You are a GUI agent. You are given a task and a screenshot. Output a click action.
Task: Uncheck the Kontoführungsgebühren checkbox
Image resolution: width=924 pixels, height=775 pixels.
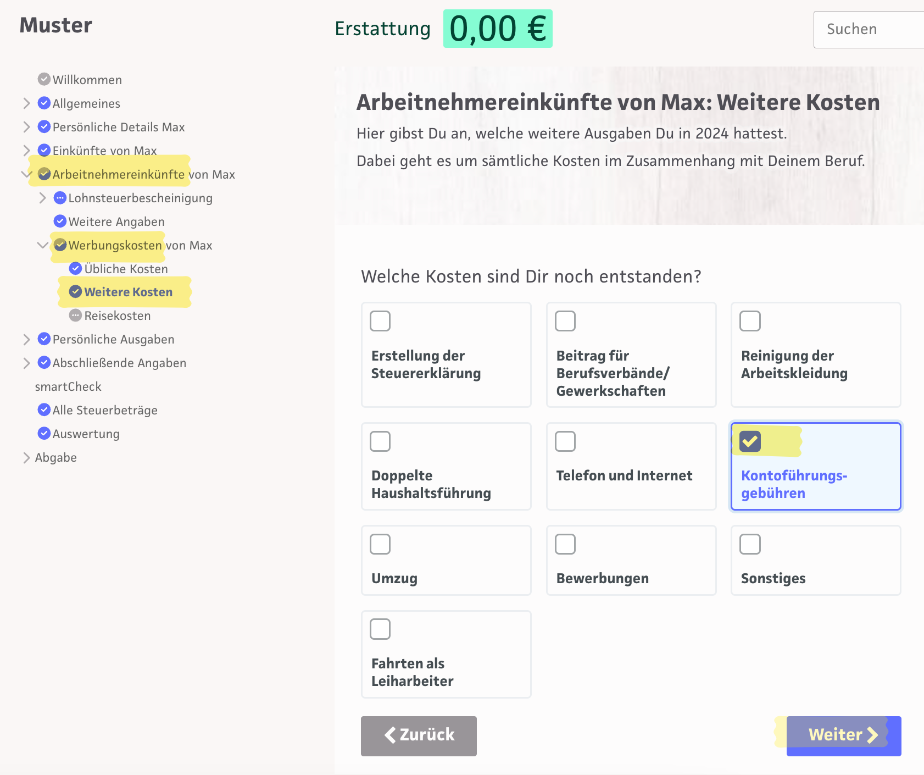click(x=750, y=441)
